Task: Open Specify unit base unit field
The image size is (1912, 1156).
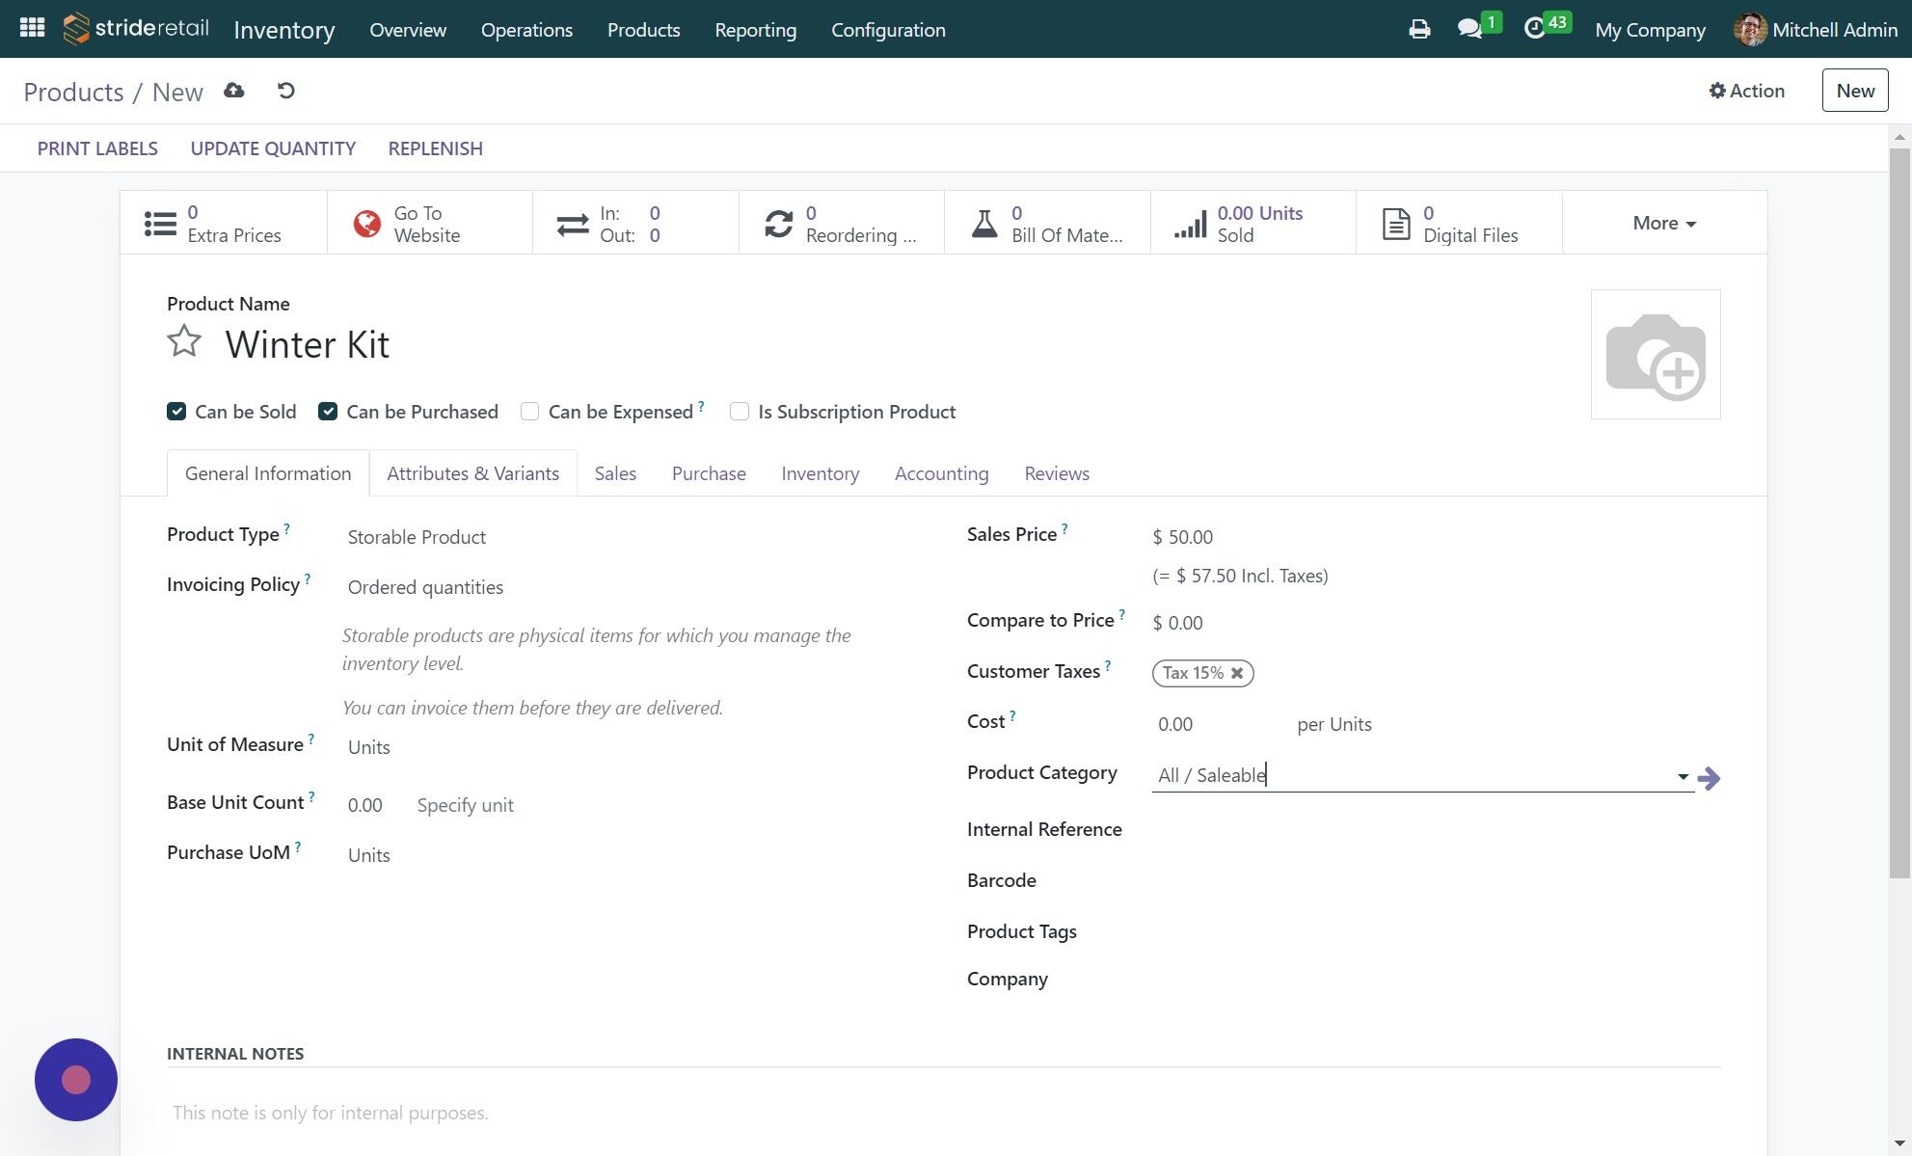Action: pos(465,805)
